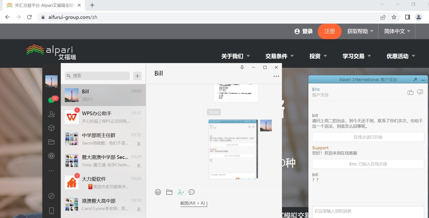
Task: Click the sidebar three-dots more icon
Action: (x=52, y=171)
